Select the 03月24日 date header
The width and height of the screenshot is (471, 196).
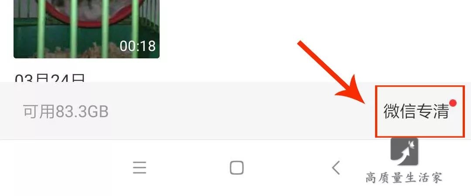pyautogui.click(x=50, y=78)
